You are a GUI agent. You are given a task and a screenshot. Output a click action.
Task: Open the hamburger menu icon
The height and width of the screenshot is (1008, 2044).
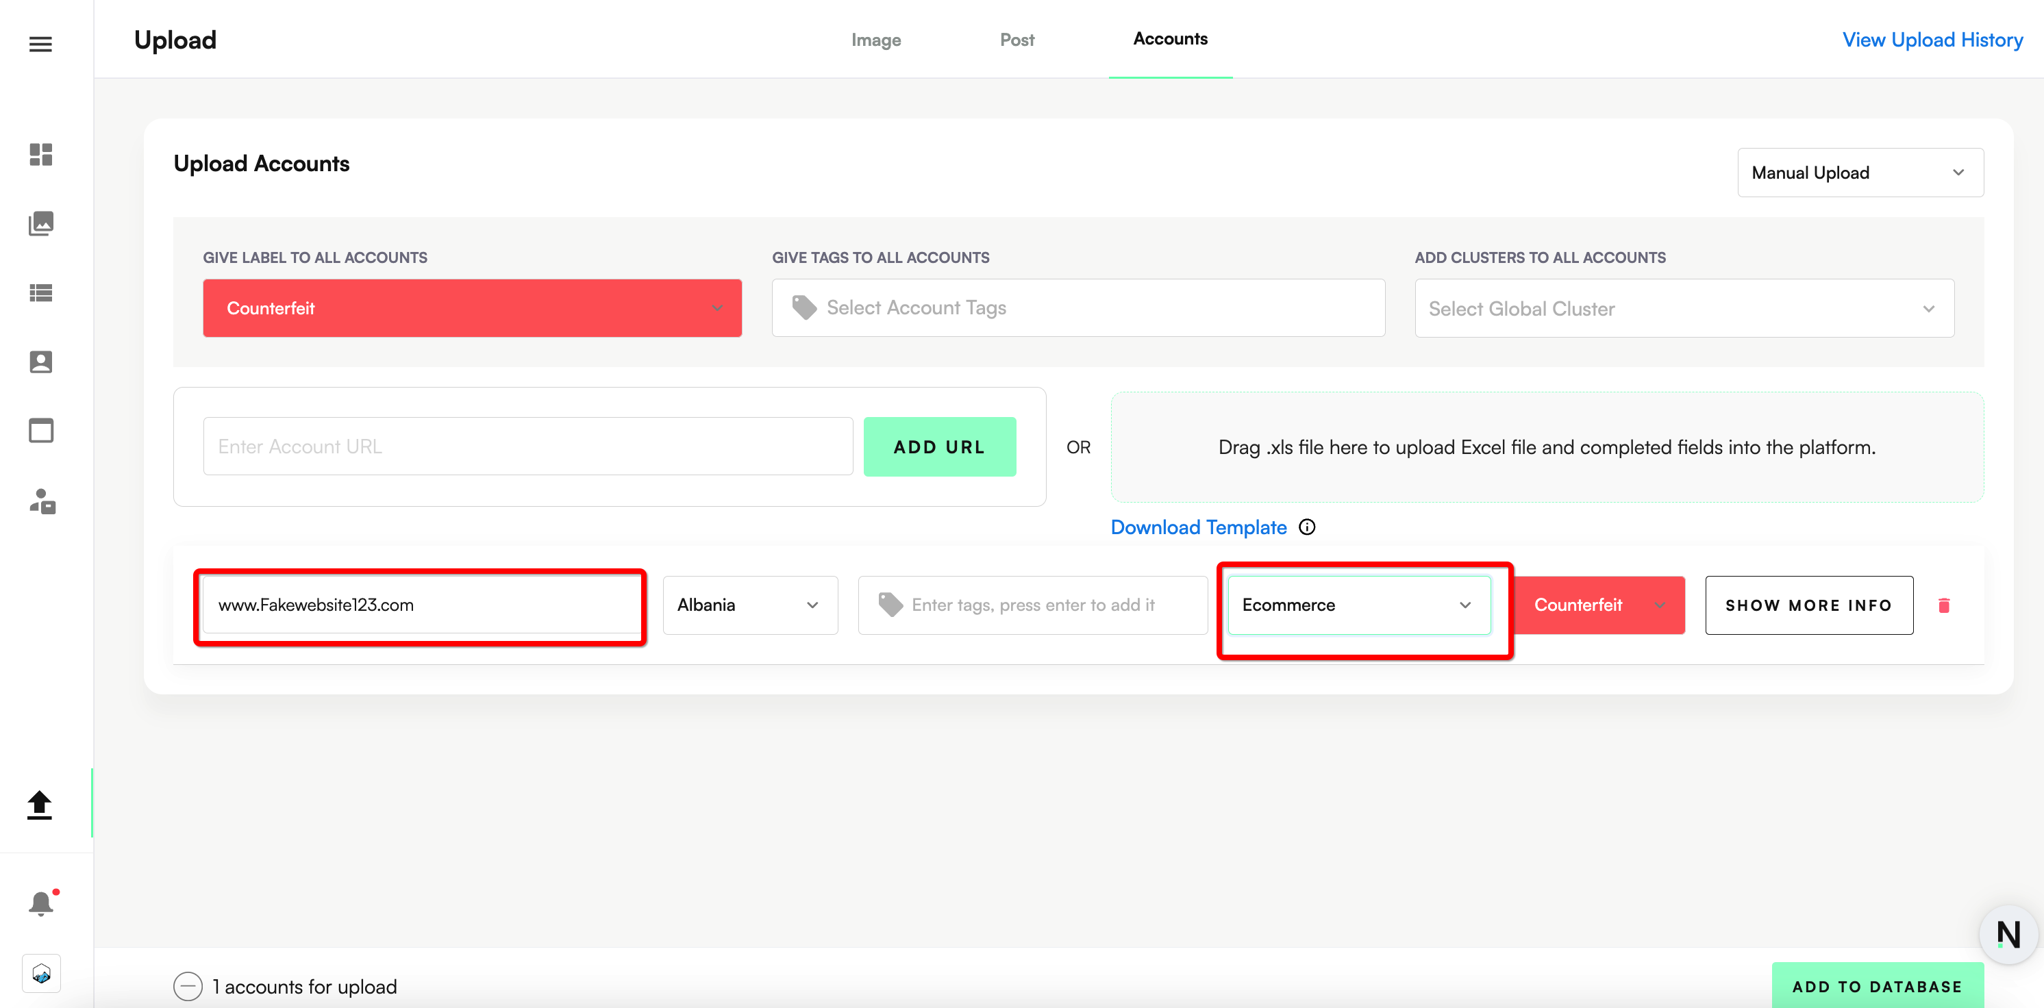tap(40, 45)
